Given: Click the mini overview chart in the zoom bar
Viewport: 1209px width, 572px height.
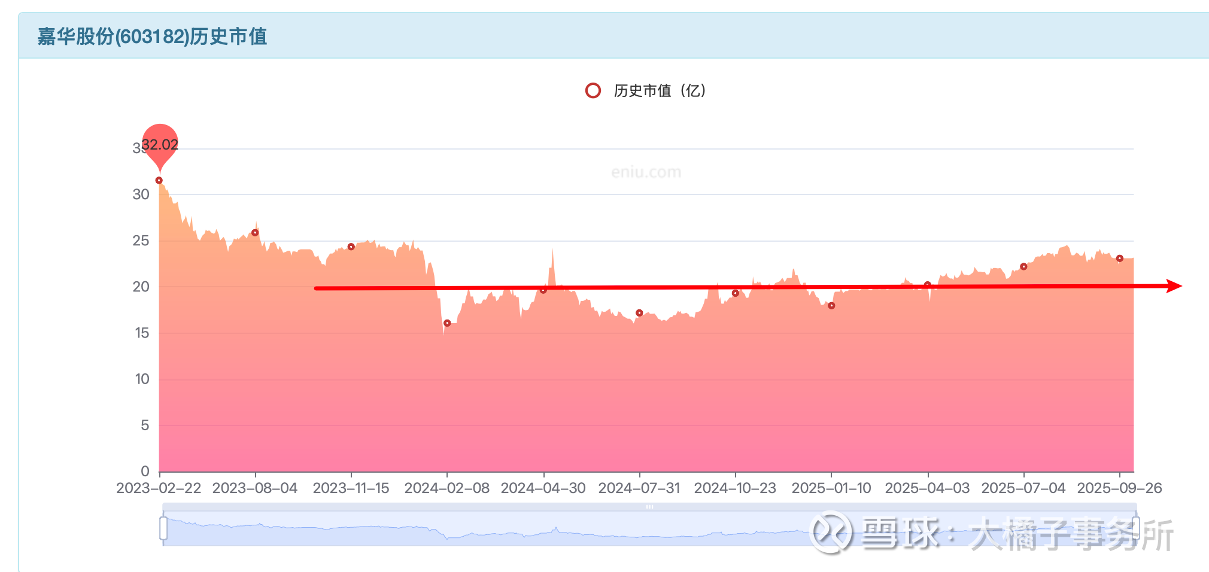Looking at the screenshot, I should (649, 529).
